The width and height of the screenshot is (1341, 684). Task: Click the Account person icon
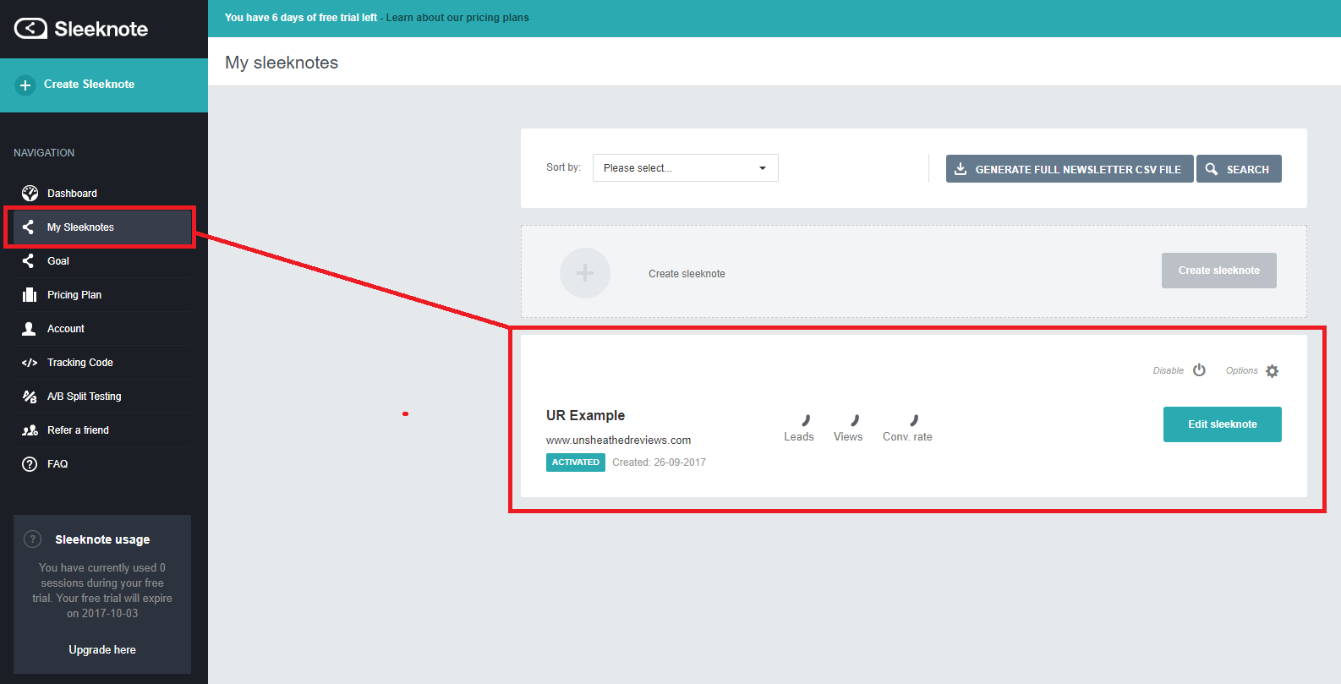pyautogui.click(x=29, y=328)
